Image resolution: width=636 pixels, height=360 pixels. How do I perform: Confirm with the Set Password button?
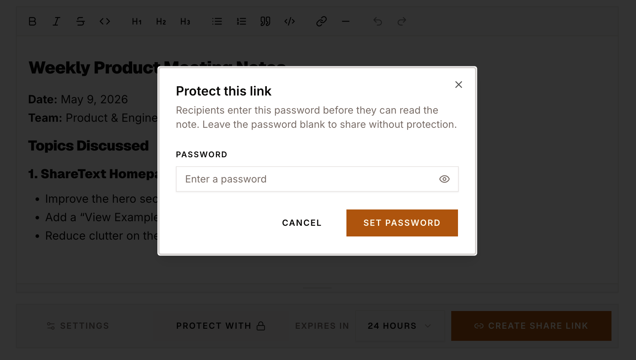[402, 223]
